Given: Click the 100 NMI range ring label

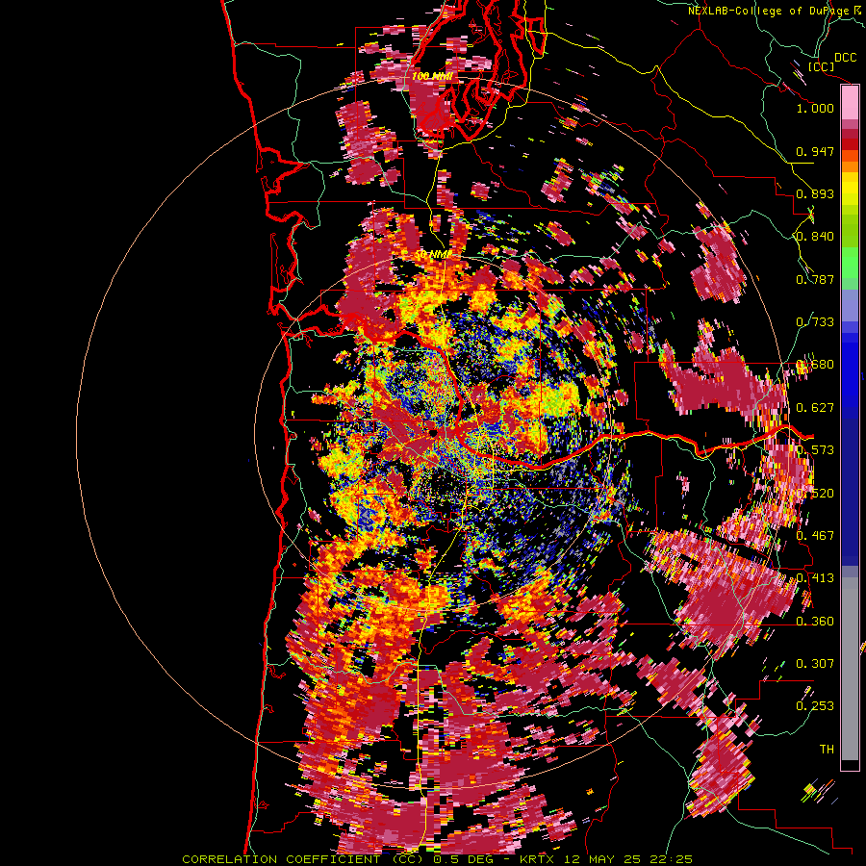Looking at the screenshot, I should (x=431, y=76).
